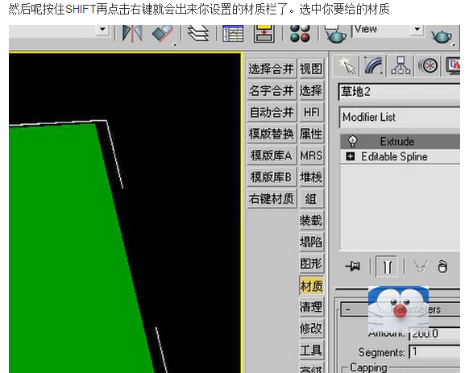Switch to the Modify panel tab
This screenshot has width=469, height=373.
[x=374, y=65]
